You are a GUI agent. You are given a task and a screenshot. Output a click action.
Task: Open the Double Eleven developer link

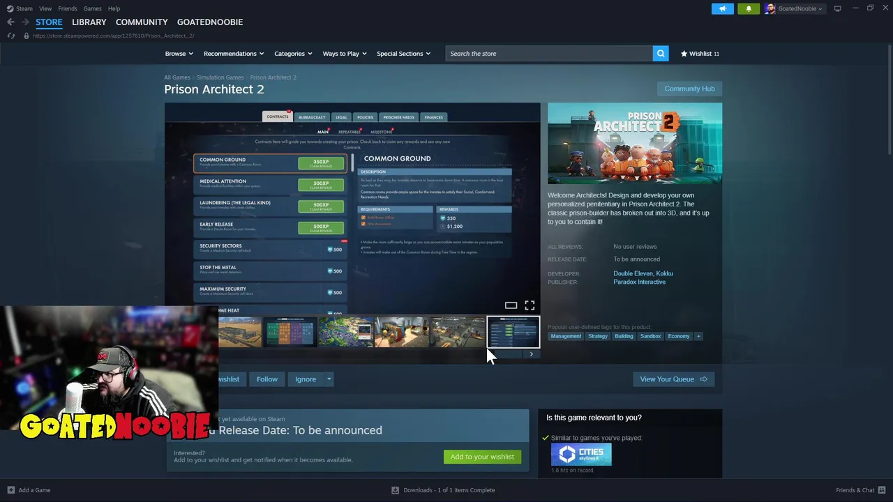pos(633,273)
